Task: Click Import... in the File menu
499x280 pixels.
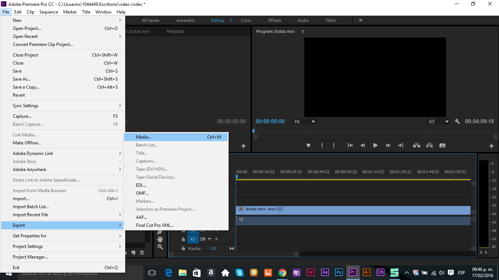Action: (x=63, y=199)
